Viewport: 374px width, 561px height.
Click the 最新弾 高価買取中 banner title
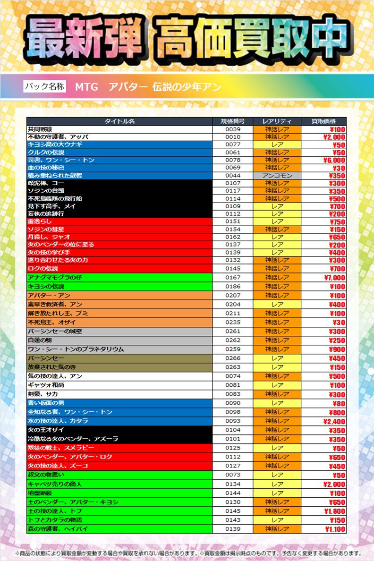(188, 39)
